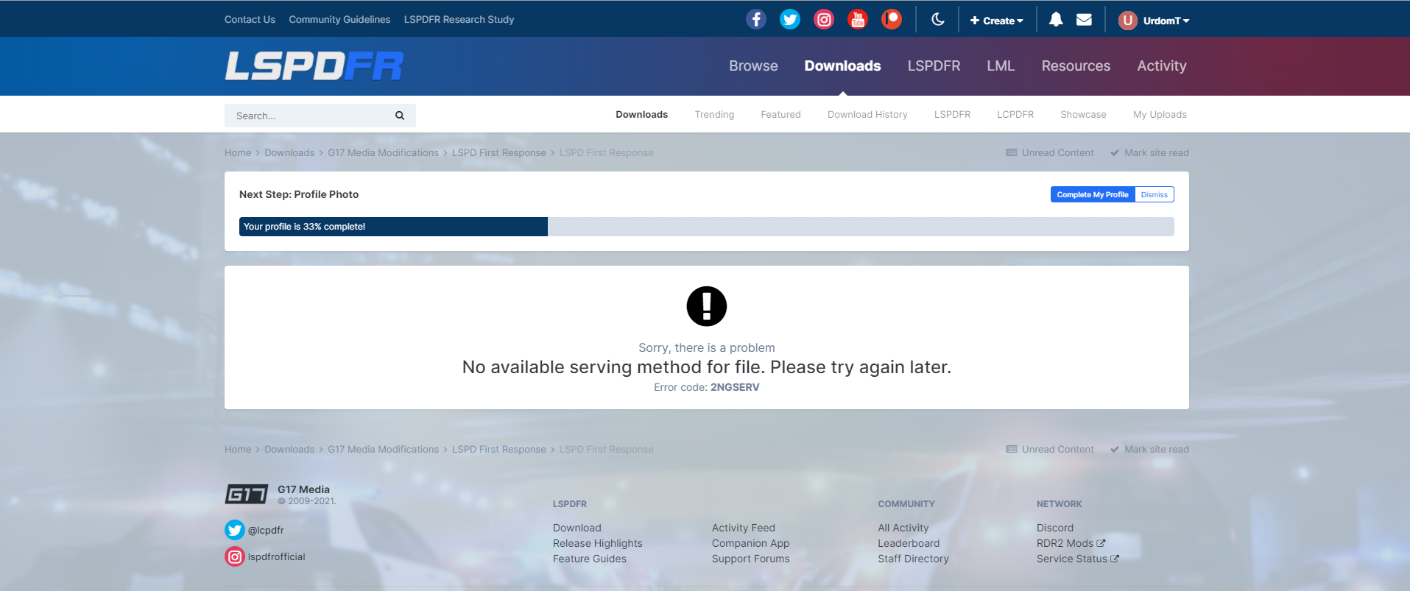Open the LML main menu
This screenshot has height=591, width=1410.
coord(1001,66)
